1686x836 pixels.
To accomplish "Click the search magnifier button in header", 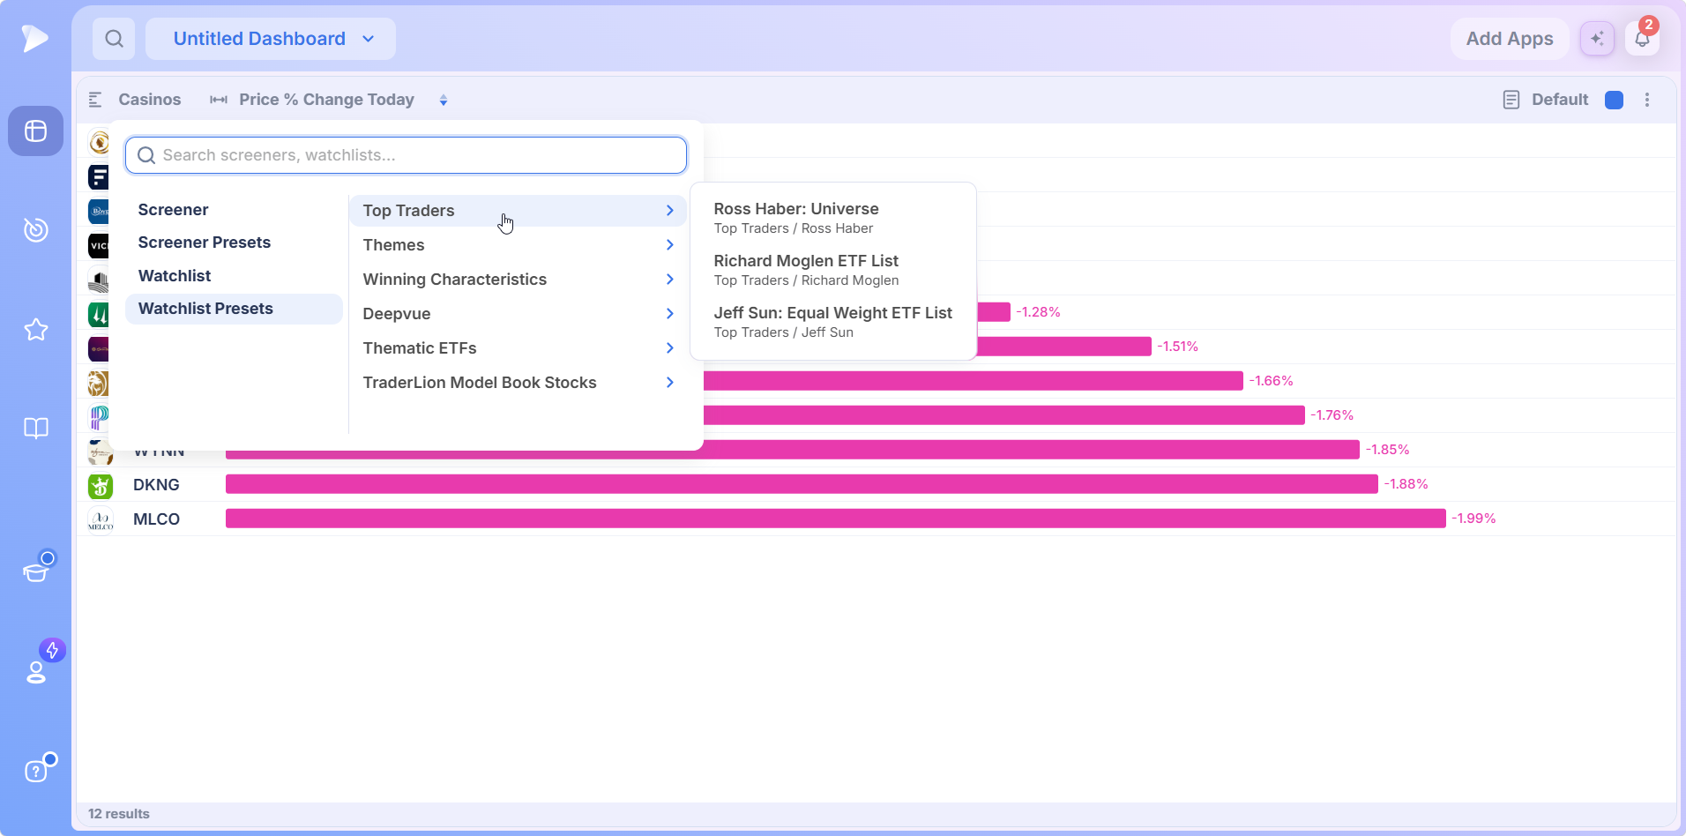I will point(114,39).
